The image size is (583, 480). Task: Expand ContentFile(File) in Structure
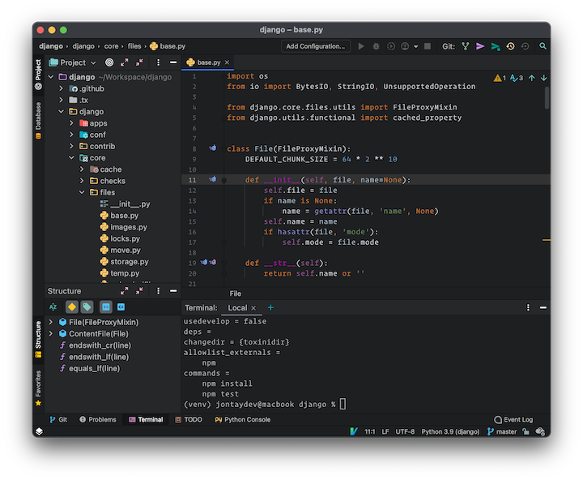point(51,334)
